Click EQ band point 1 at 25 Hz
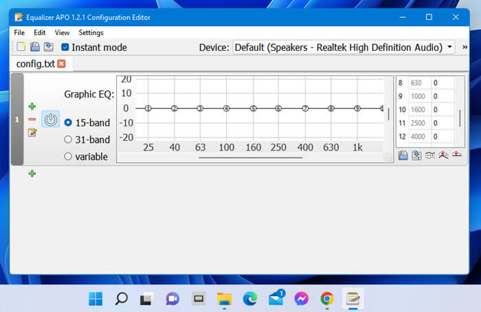The image size is (481, 312). [148, 109]
